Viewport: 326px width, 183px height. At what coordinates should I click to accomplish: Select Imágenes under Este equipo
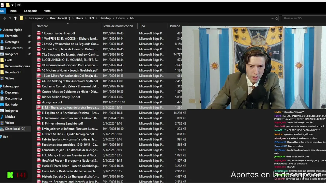tap(12, 111)
